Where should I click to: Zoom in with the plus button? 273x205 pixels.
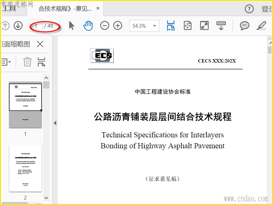tap(118, 26)
